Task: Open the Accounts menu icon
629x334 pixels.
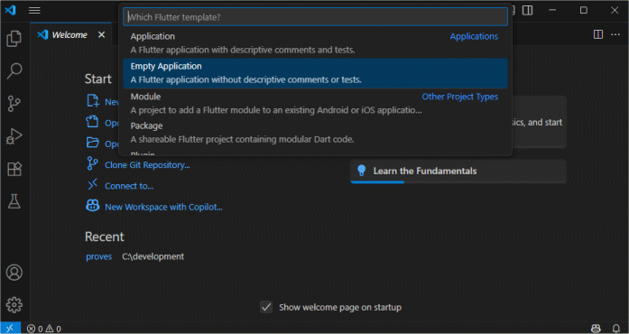Action: point(14,273)
